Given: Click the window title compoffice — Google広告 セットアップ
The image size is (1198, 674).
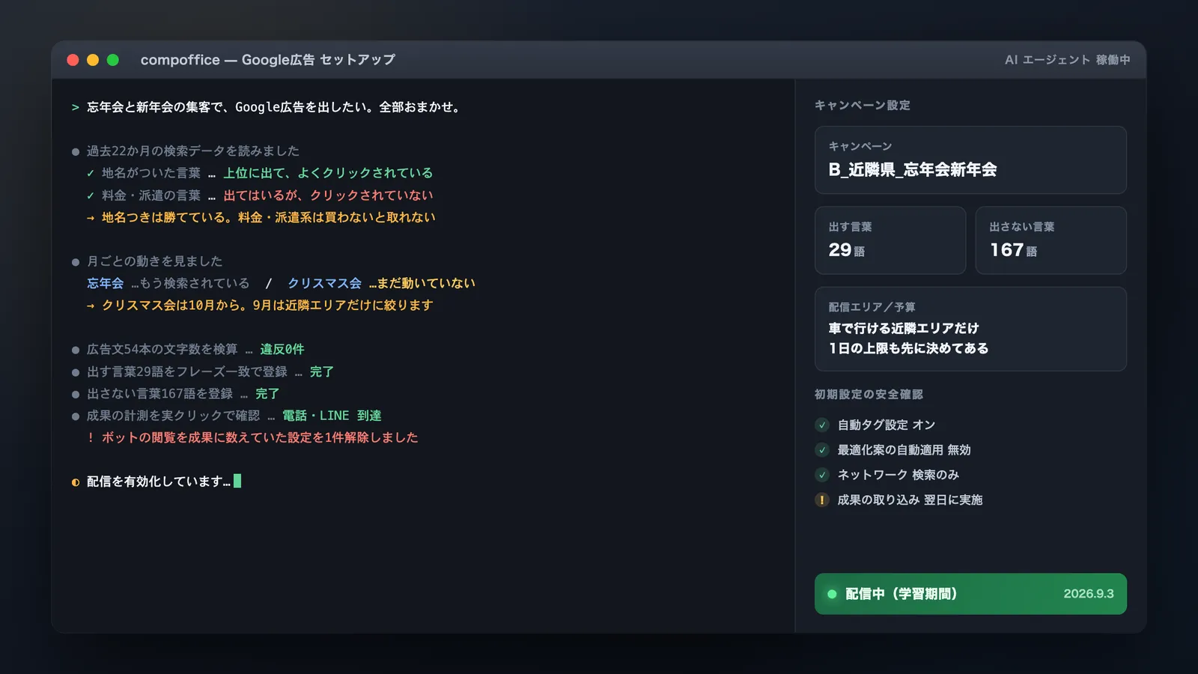Looking at the screenshot, I should click(x=268, y=60).
